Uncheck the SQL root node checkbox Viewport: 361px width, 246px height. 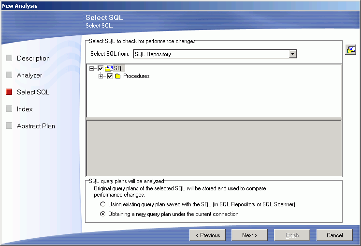coord(101,68)
